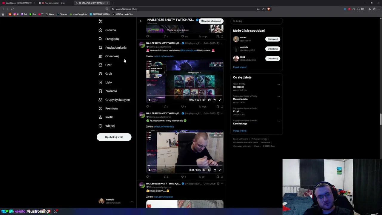The height and width of the screenshot is (215, 382).
Task: Bookmark the mini-drama post
Action: pyautogui.click(x=218, y=107)
